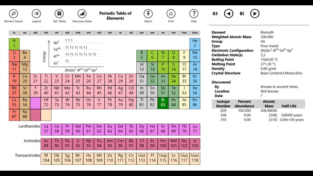This screenshot has width=313, height=176.
Task: Select Lawrencium (Lr 103) cell
Action: (x=195, y=144)
